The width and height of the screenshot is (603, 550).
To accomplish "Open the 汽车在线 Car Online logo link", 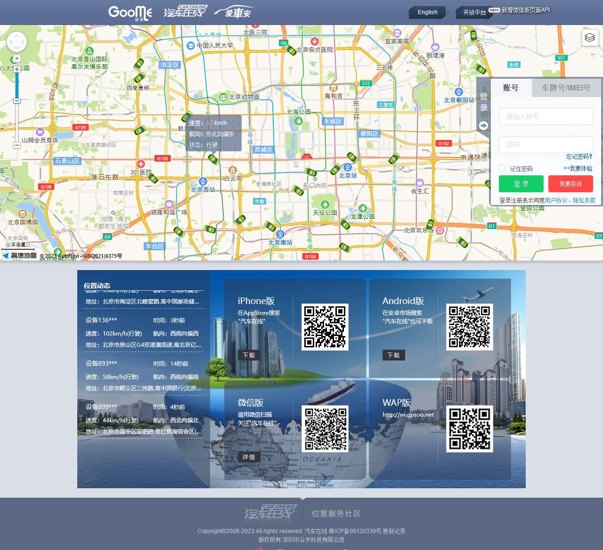I will click(x=185, y=11).
